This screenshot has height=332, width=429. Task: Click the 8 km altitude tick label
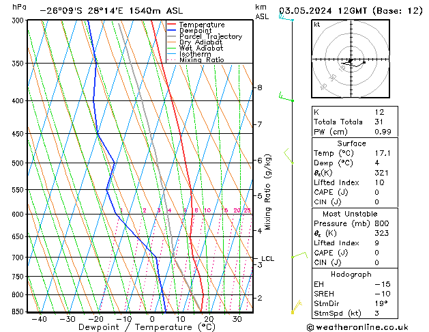point(260,87)
